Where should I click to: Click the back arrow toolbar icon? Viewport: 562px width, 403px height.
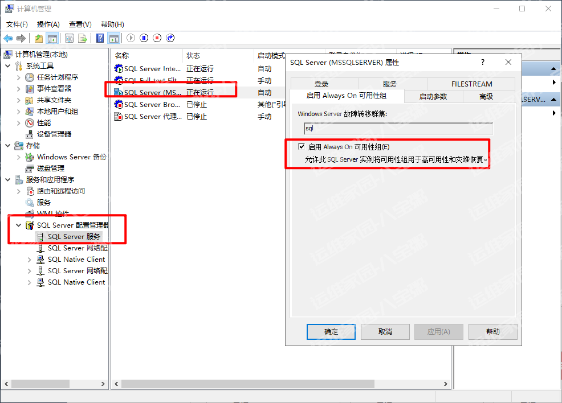click(8, 38)
